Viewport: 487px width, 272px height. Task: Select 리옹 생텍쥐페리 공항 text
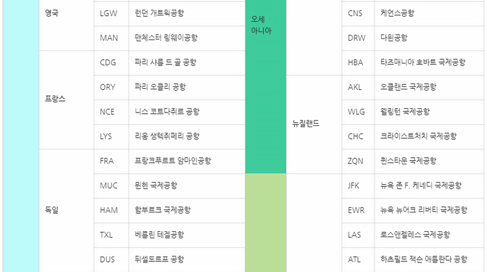pyautogui.click(x=167, y=136)
